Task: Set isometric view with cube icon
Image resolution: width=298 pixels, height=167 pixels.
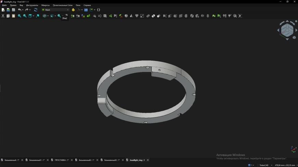Action: pos(30,16)
